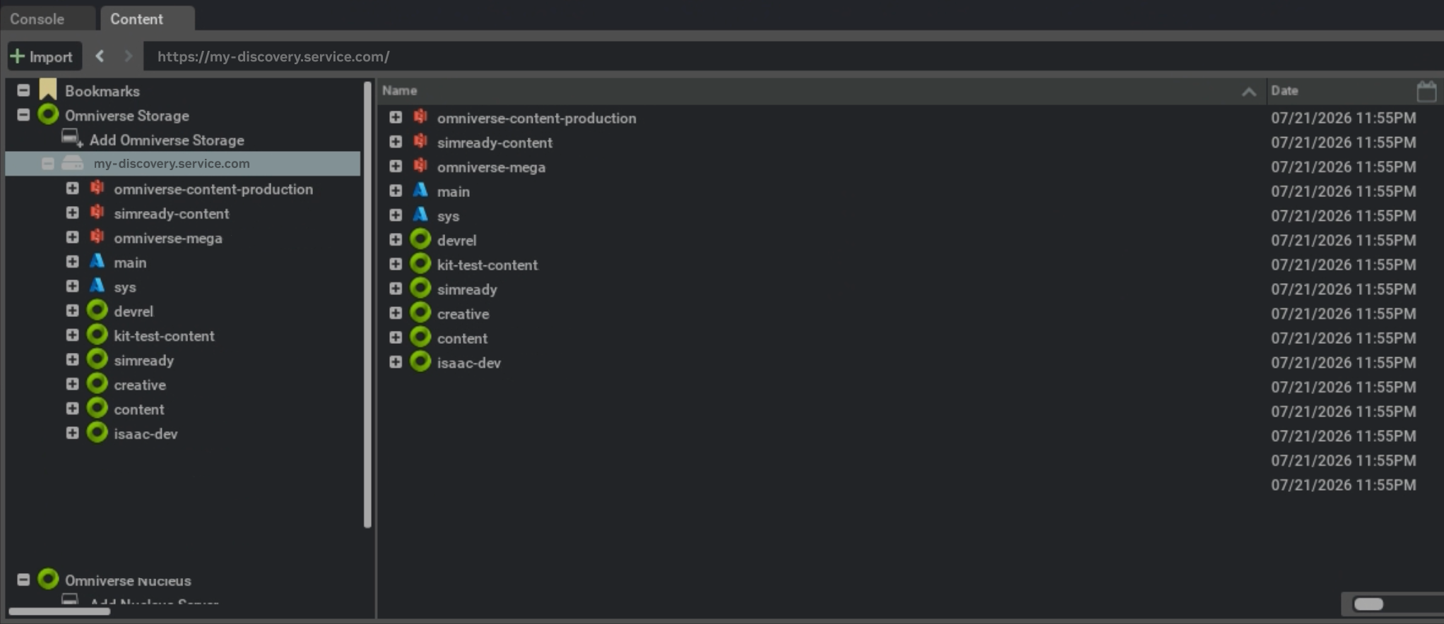
Task: Sort by the Name column header
Action: coord(399,90)
